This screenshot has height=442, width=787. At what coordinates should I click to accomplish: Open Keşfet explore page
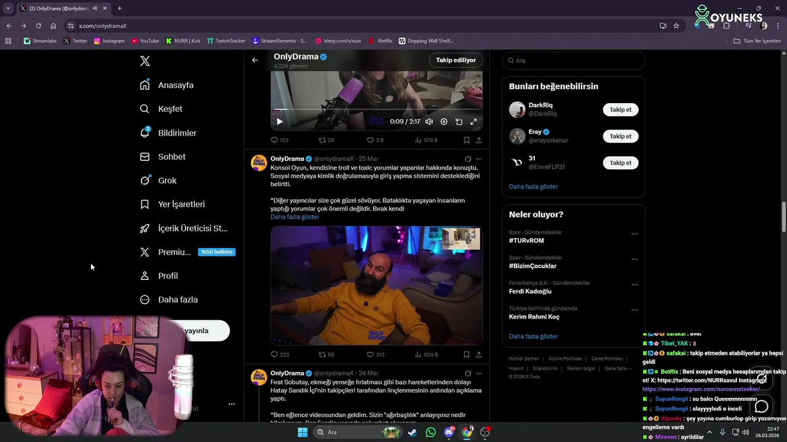161,109
